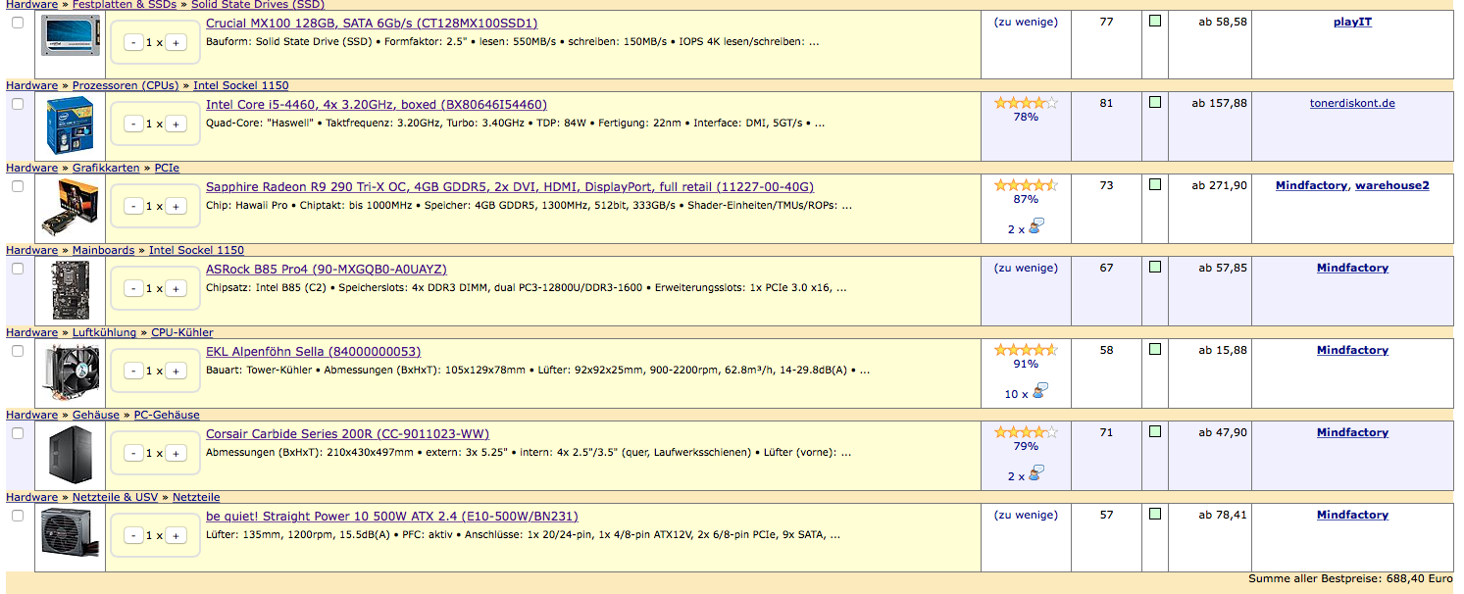The image size is (1464, 594).
Task: Open Sapphire Radeon R9 290 Tri-X product link
Action: click(x=510, y=187)
